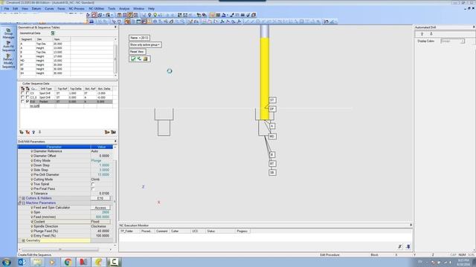Click the first add-cutter icon below sequence table
Viewport: 476px width, 267px height.
[22, 132]
